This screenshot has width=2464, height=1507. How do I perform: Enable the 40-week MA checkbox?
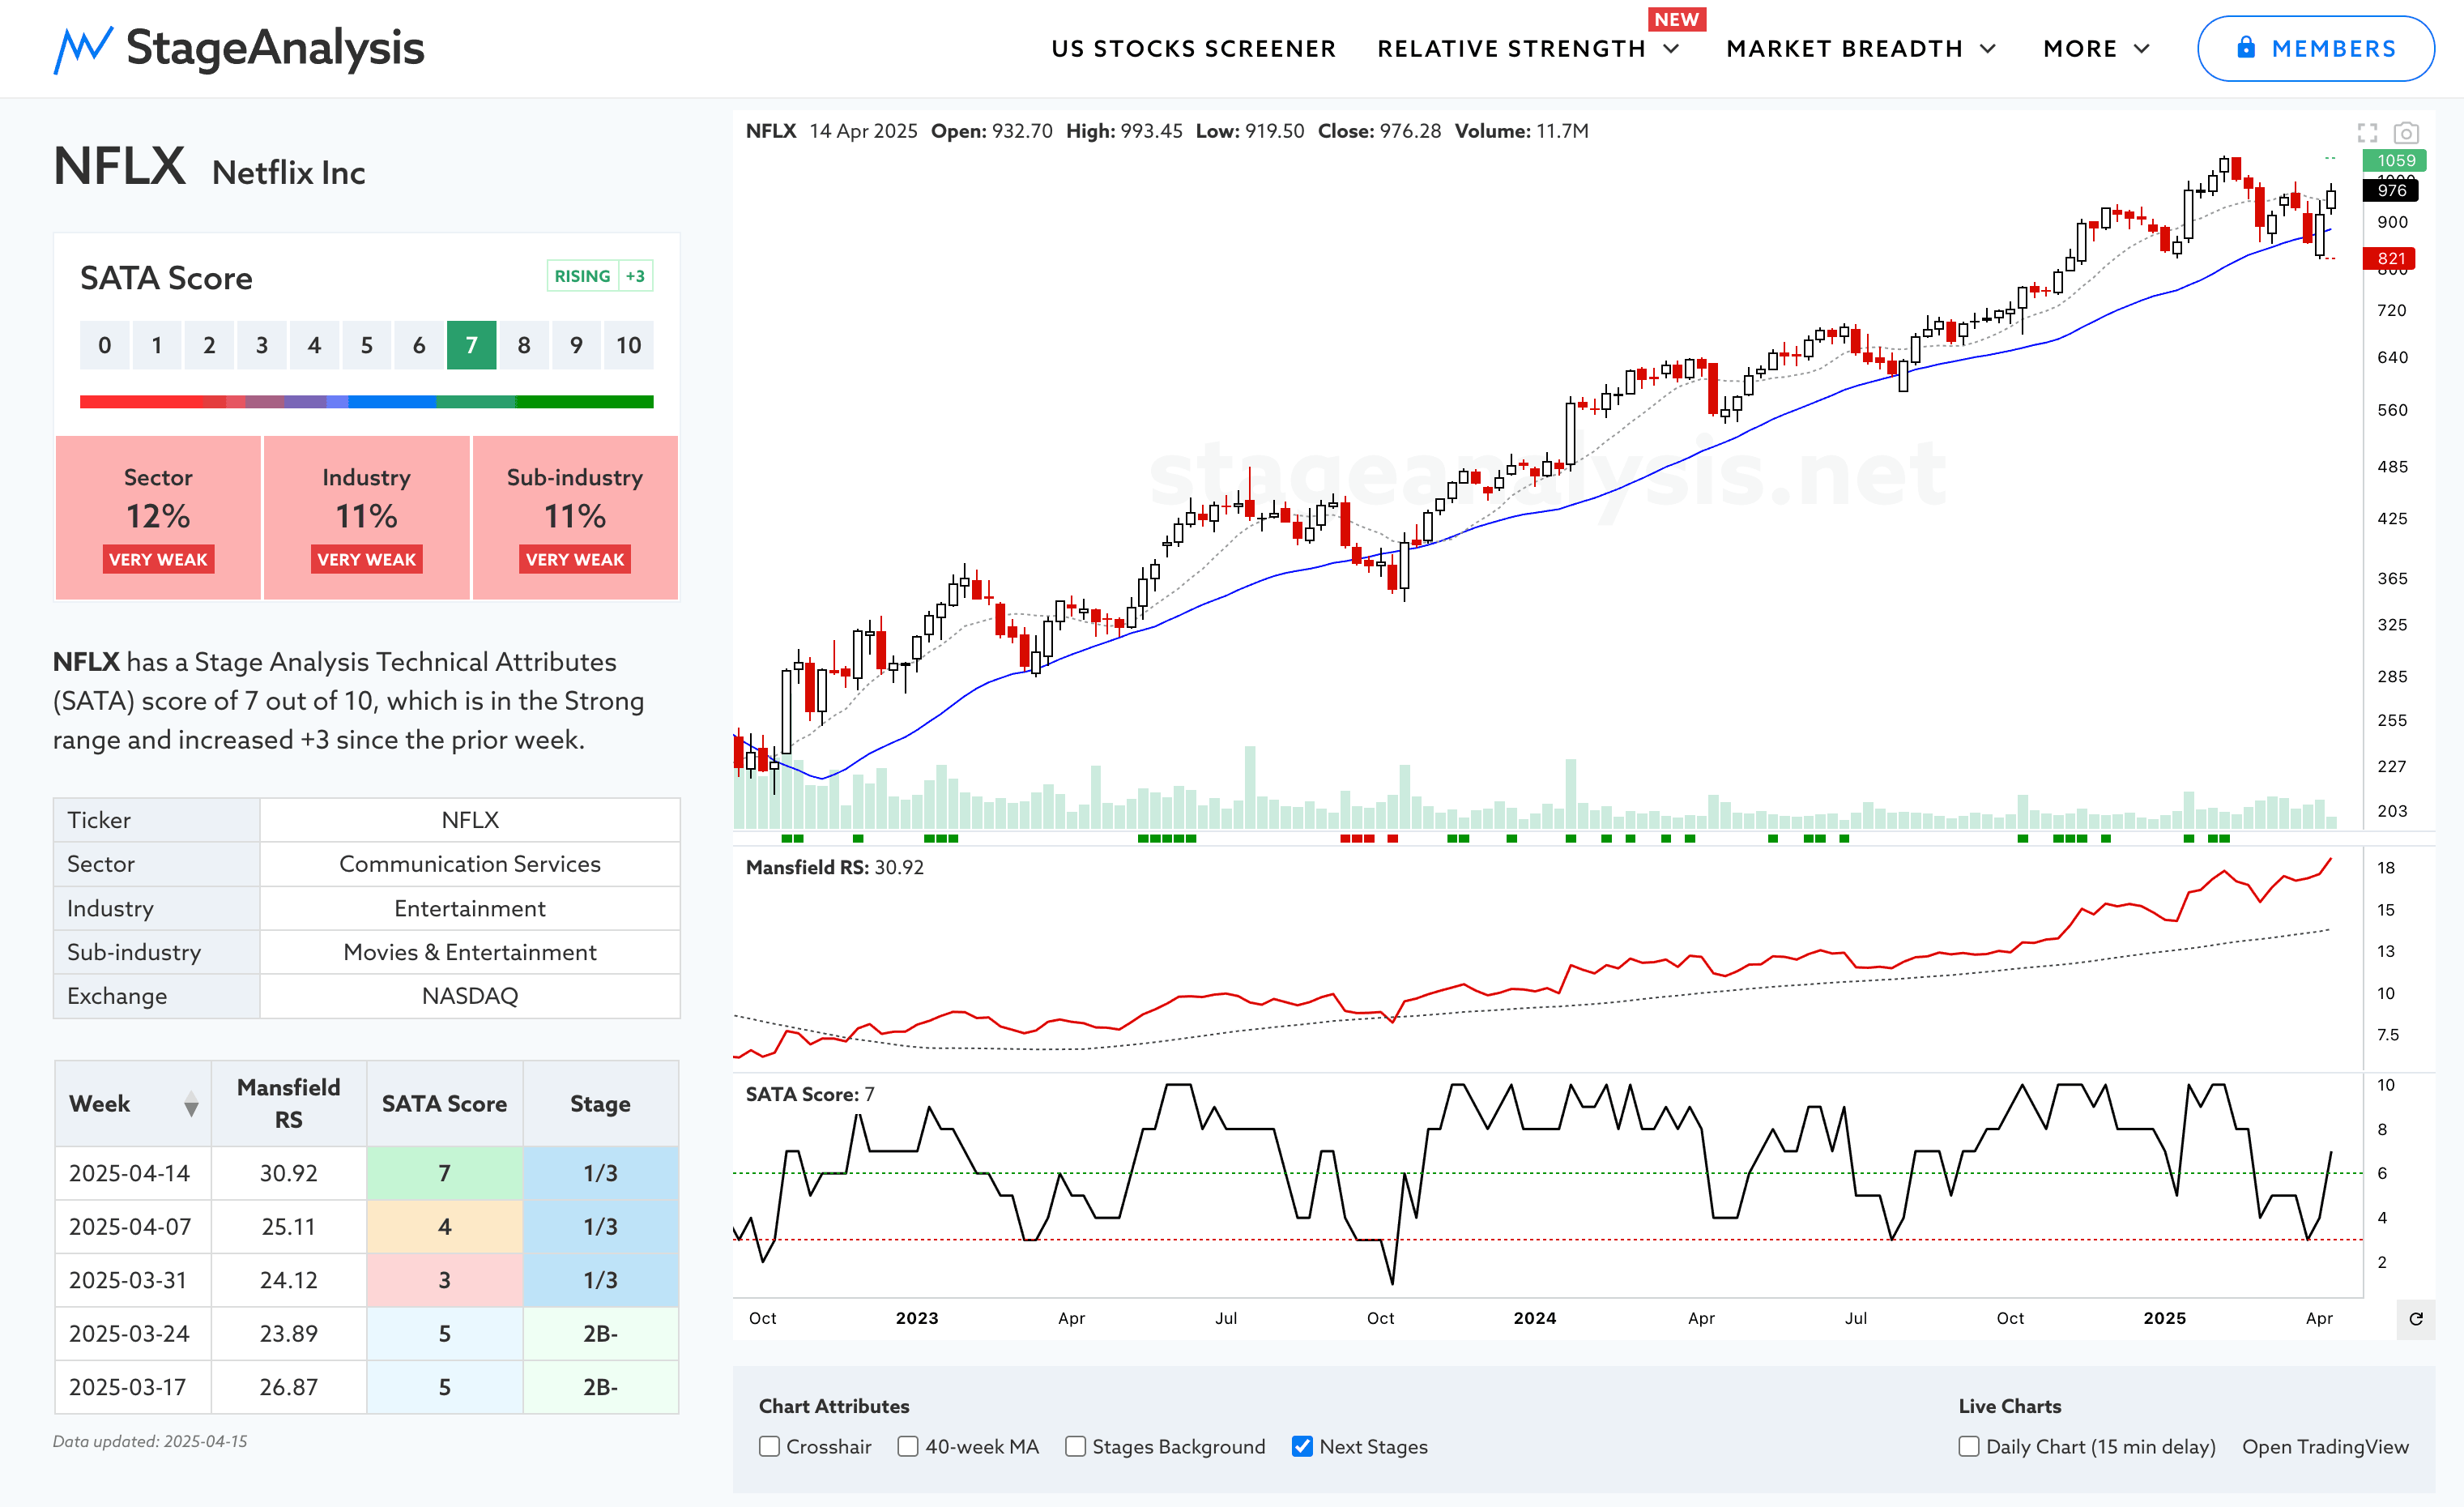908,1446
